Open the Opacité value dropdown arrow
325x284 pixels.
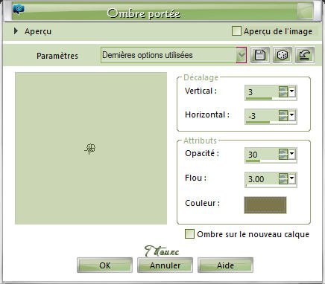(292, 154)
